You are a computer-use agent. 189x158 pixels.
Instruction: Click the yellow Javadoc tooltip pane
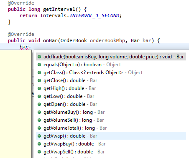point(16,104)
